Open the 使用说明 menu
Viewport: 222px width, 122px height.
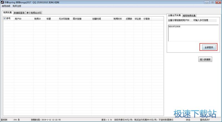(6, 6)
